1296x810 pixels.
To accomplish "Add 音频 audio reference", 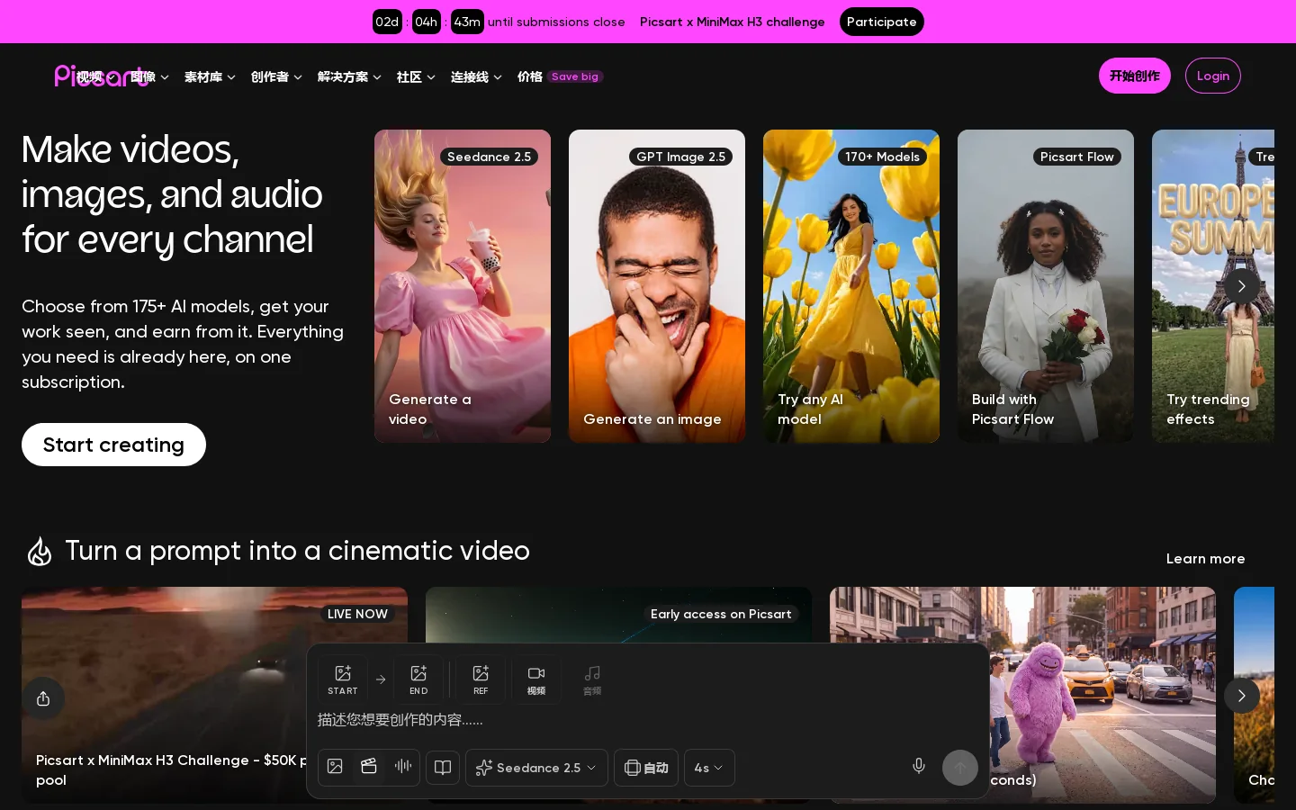I will [x=592, y=679].
